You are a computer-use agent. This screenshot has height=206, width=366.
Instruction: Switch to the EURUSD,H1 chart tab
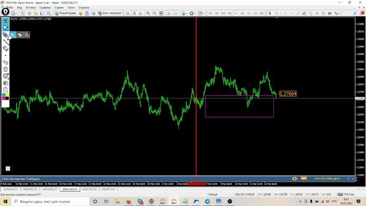pos(11,189)
